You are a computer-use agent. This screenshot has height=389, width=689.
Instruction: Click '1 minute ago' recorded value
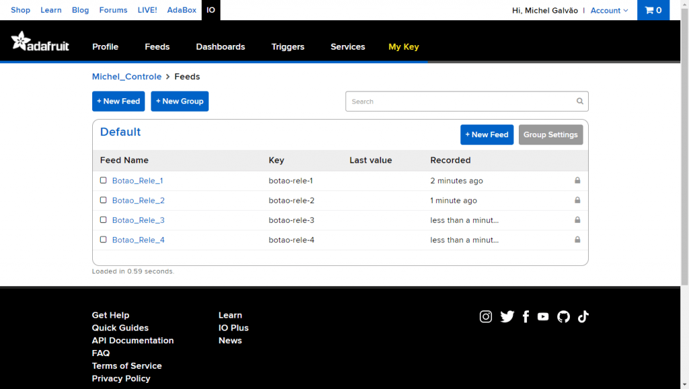(x=454, y=201)
